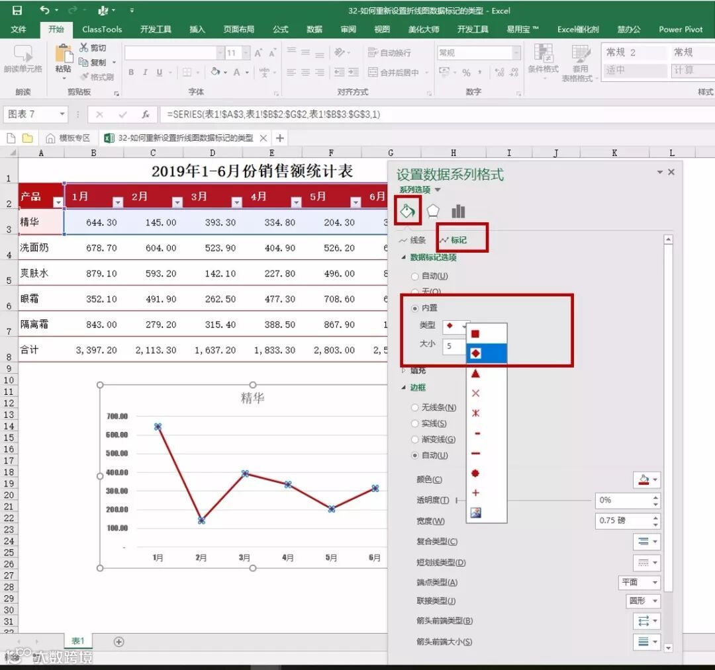
Task: Select X-shaped marker type from list
Action: 475,393
